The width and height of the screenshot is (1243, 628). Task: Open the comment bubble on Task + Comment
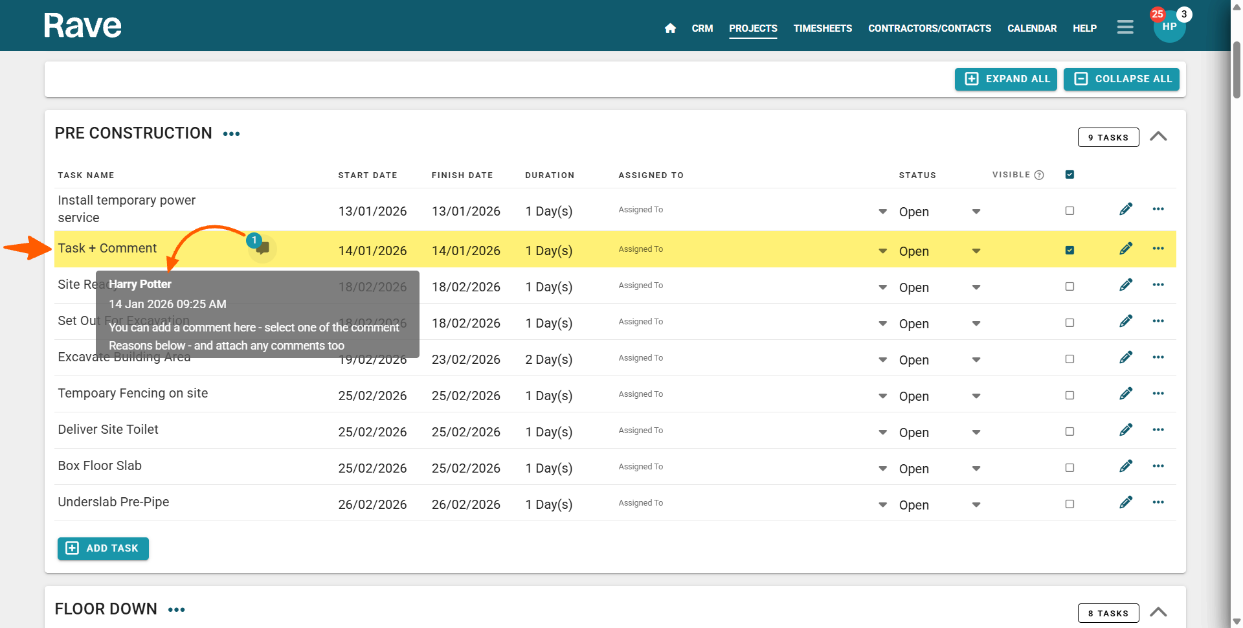(x=262, y=249)
